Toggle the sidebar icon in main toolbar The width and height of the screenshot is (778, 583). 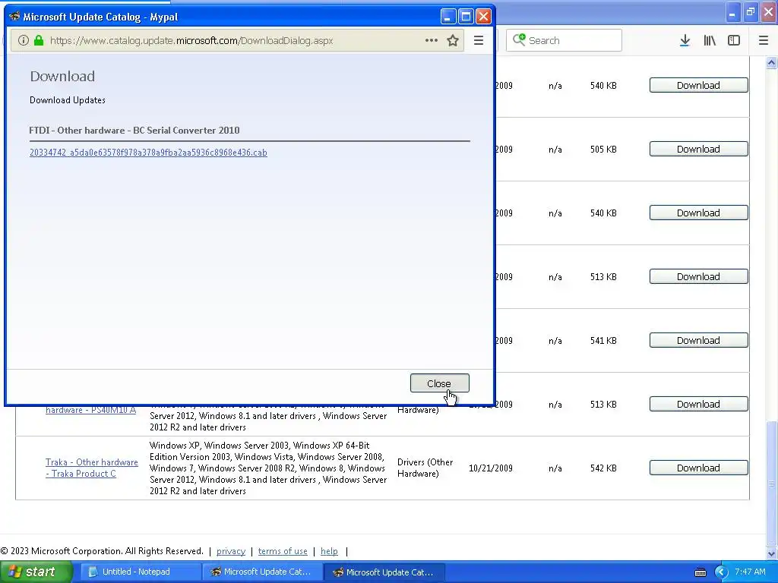pyautogui.click(x=734, y=41)
